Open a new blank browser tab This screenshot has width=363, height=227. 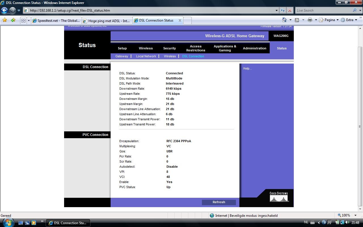point(187,20)
